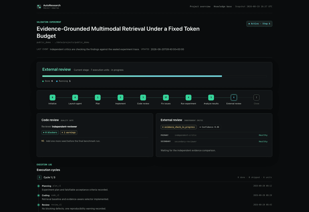
Task: Click the INDEPENDENT CRITIC tag
Action: click(193, 120)
